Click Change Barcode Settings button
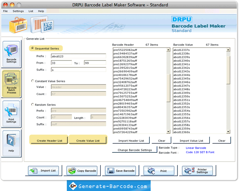Viewport: 239px width, 191px height. click(x=135, y=150)
